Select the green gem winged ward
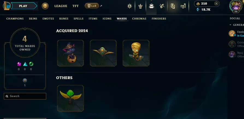The image size is (244, 119). coord(70,98)
